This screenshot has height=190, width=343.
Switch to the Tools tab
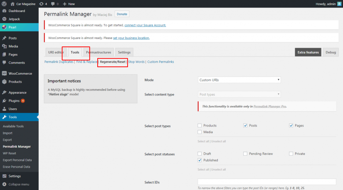[x=75, y=52]
